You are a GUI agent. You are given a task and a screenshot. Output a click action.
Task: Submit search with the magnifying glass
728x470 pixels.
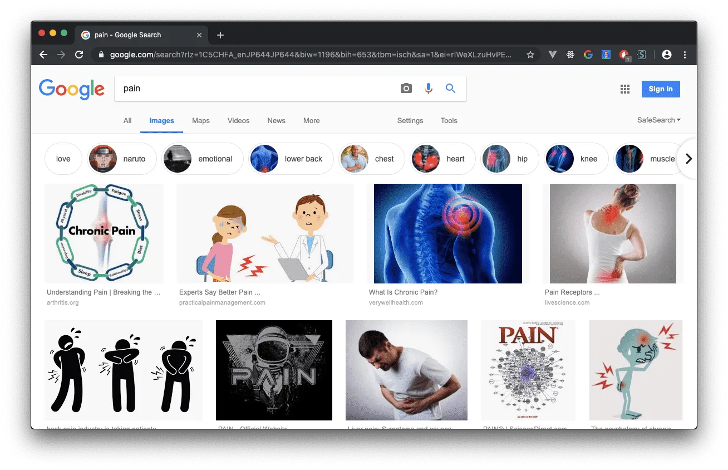451,89
